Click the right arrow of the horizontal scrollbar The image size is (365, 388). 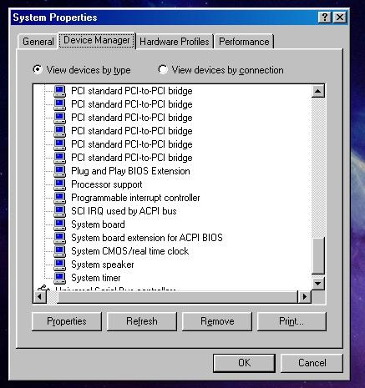[305, 296]
